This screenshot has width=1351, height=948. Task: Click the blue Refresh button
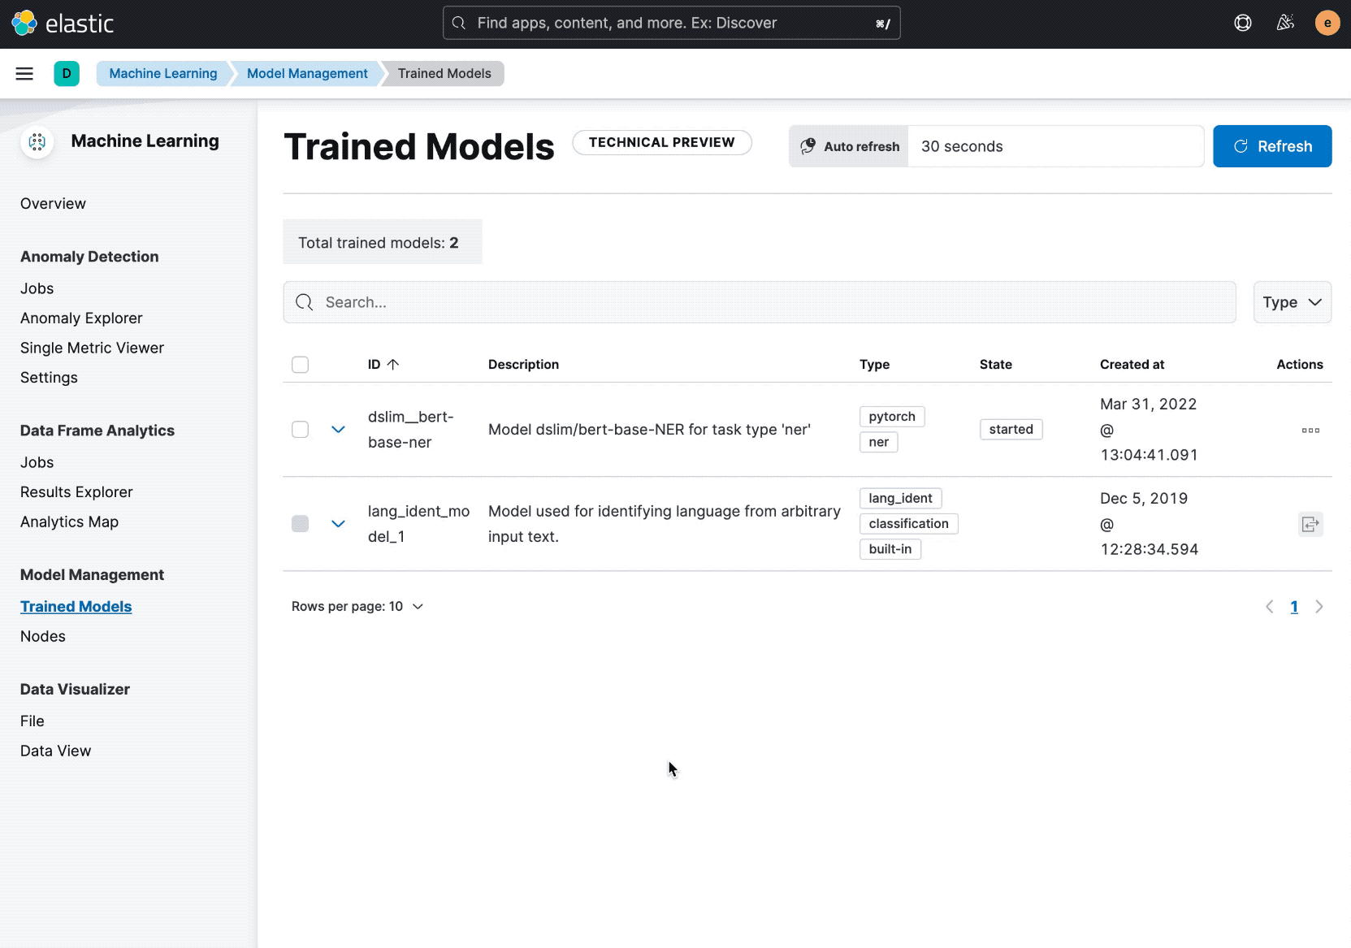(x=1272, y=146)
